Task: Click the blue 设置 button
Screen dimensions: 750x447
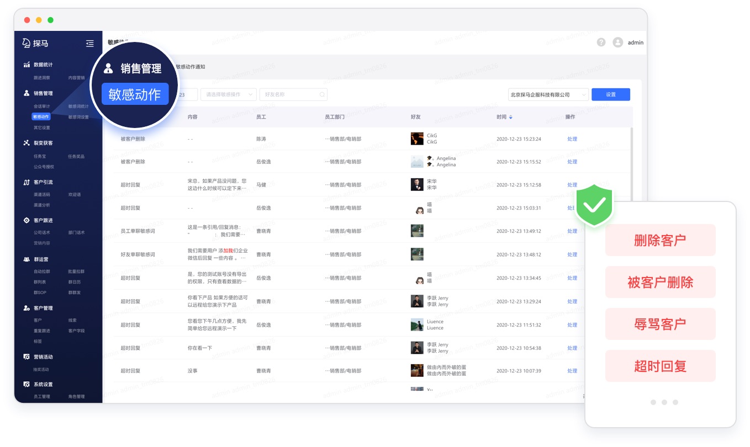Action: pos(610,94)
